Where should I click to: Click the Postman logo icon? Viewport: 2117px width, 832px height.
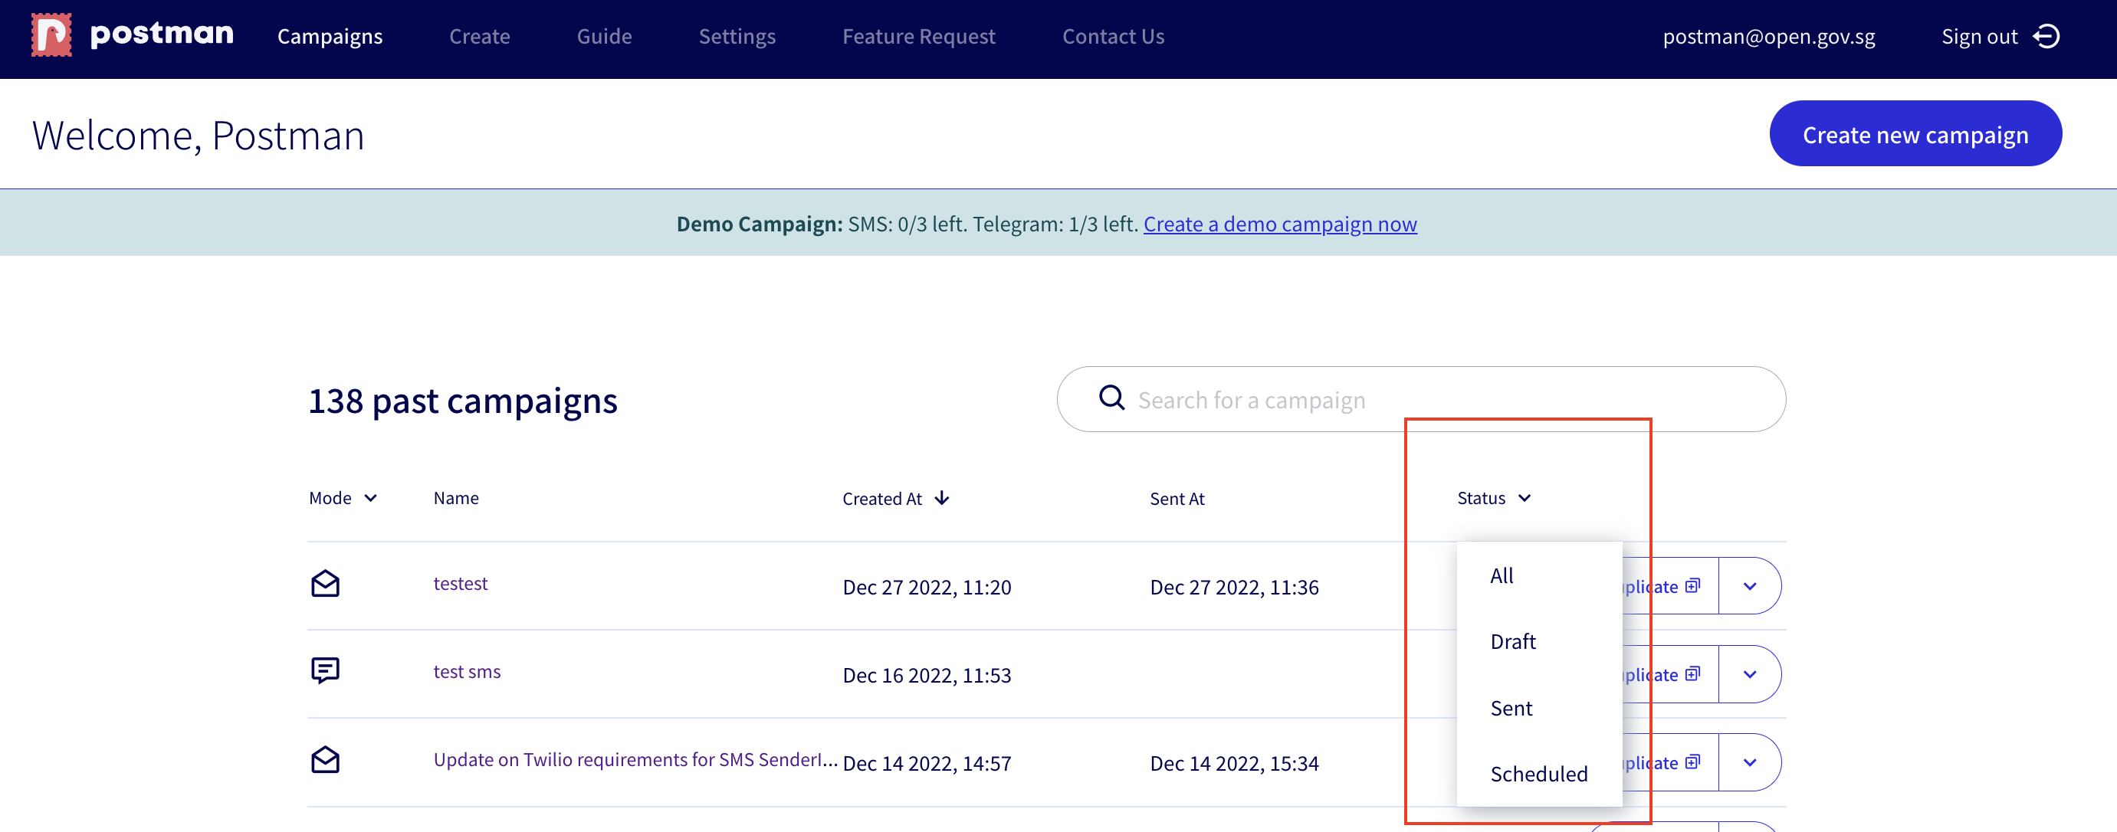point(51,35)
